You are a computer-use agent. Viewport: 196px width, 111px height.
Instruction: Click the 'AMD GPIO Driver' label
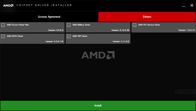15,36
